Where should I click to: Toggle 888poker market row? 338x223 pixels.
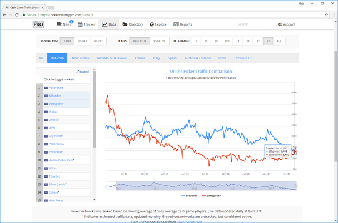[x=63, y=95]
